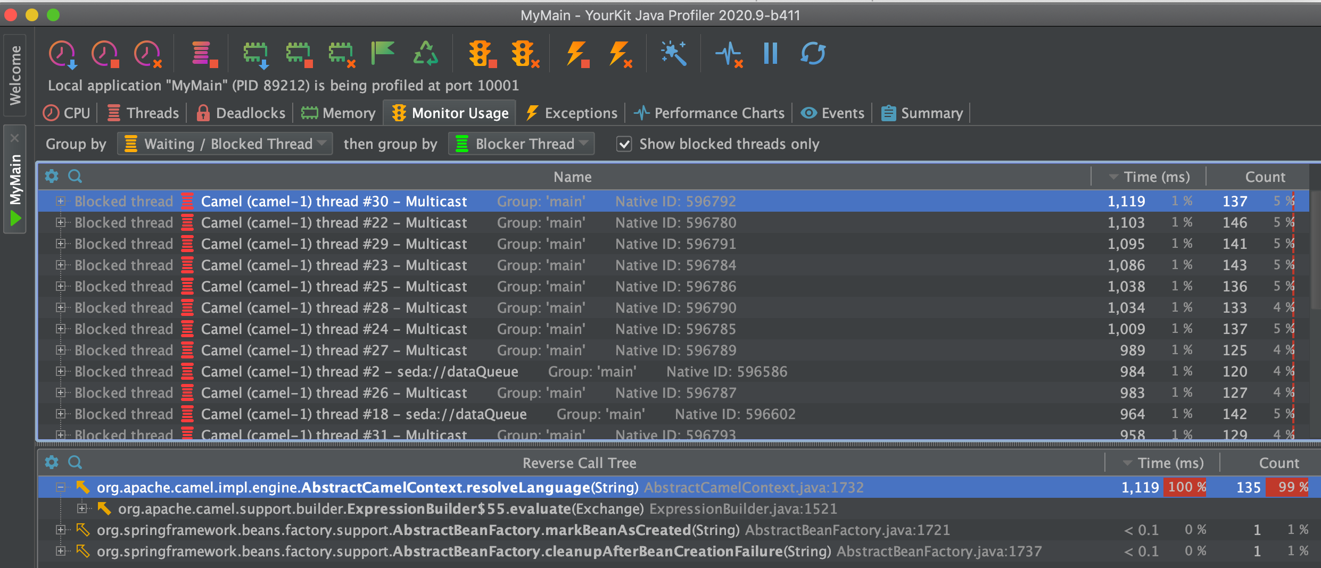Screen dimensions: 1321x568
Task: Open the Blocker Thread grouping dropdown
Action: [x=521, y=144]
